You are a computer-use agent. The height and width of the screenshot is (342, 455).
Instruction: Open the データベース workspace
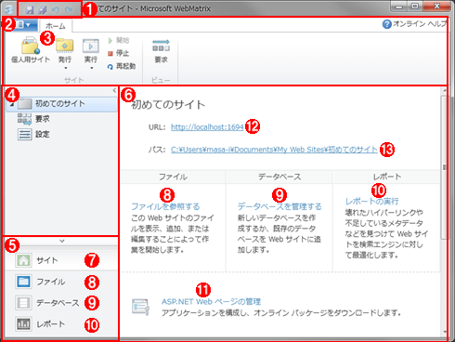tap(61, 303)
